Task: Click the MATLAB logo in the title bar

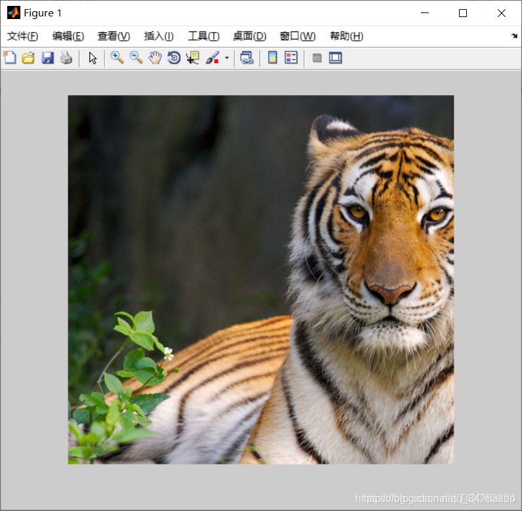Action: (14, 12)
